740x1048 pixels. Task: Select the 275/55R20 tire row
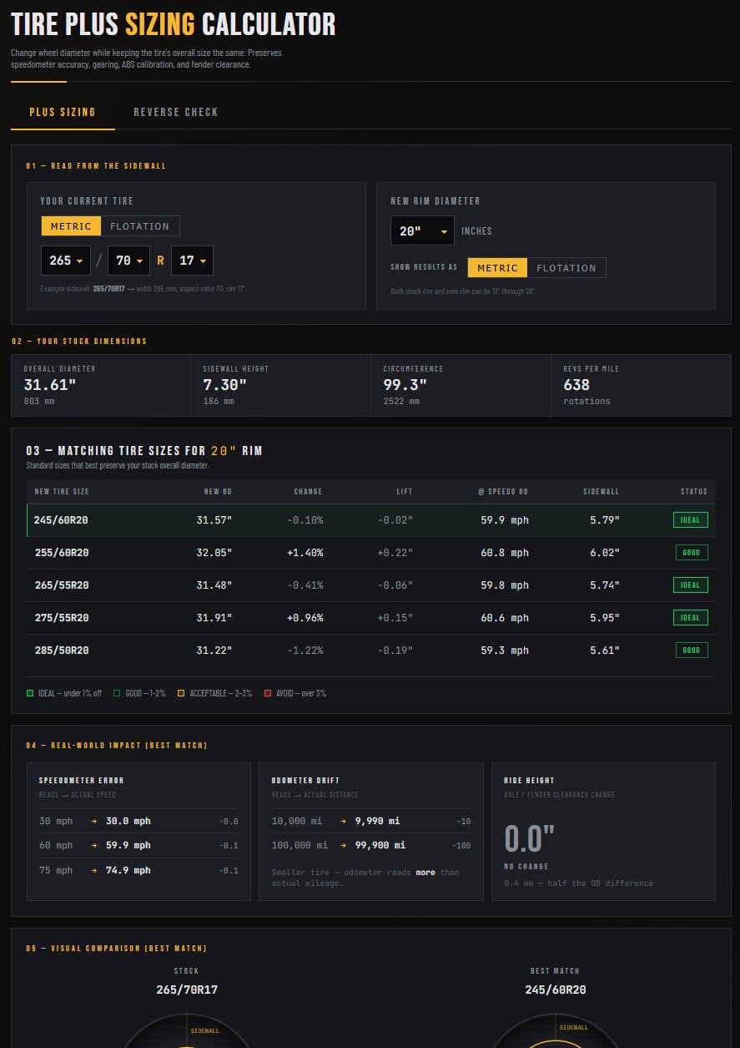pos(371,618)
